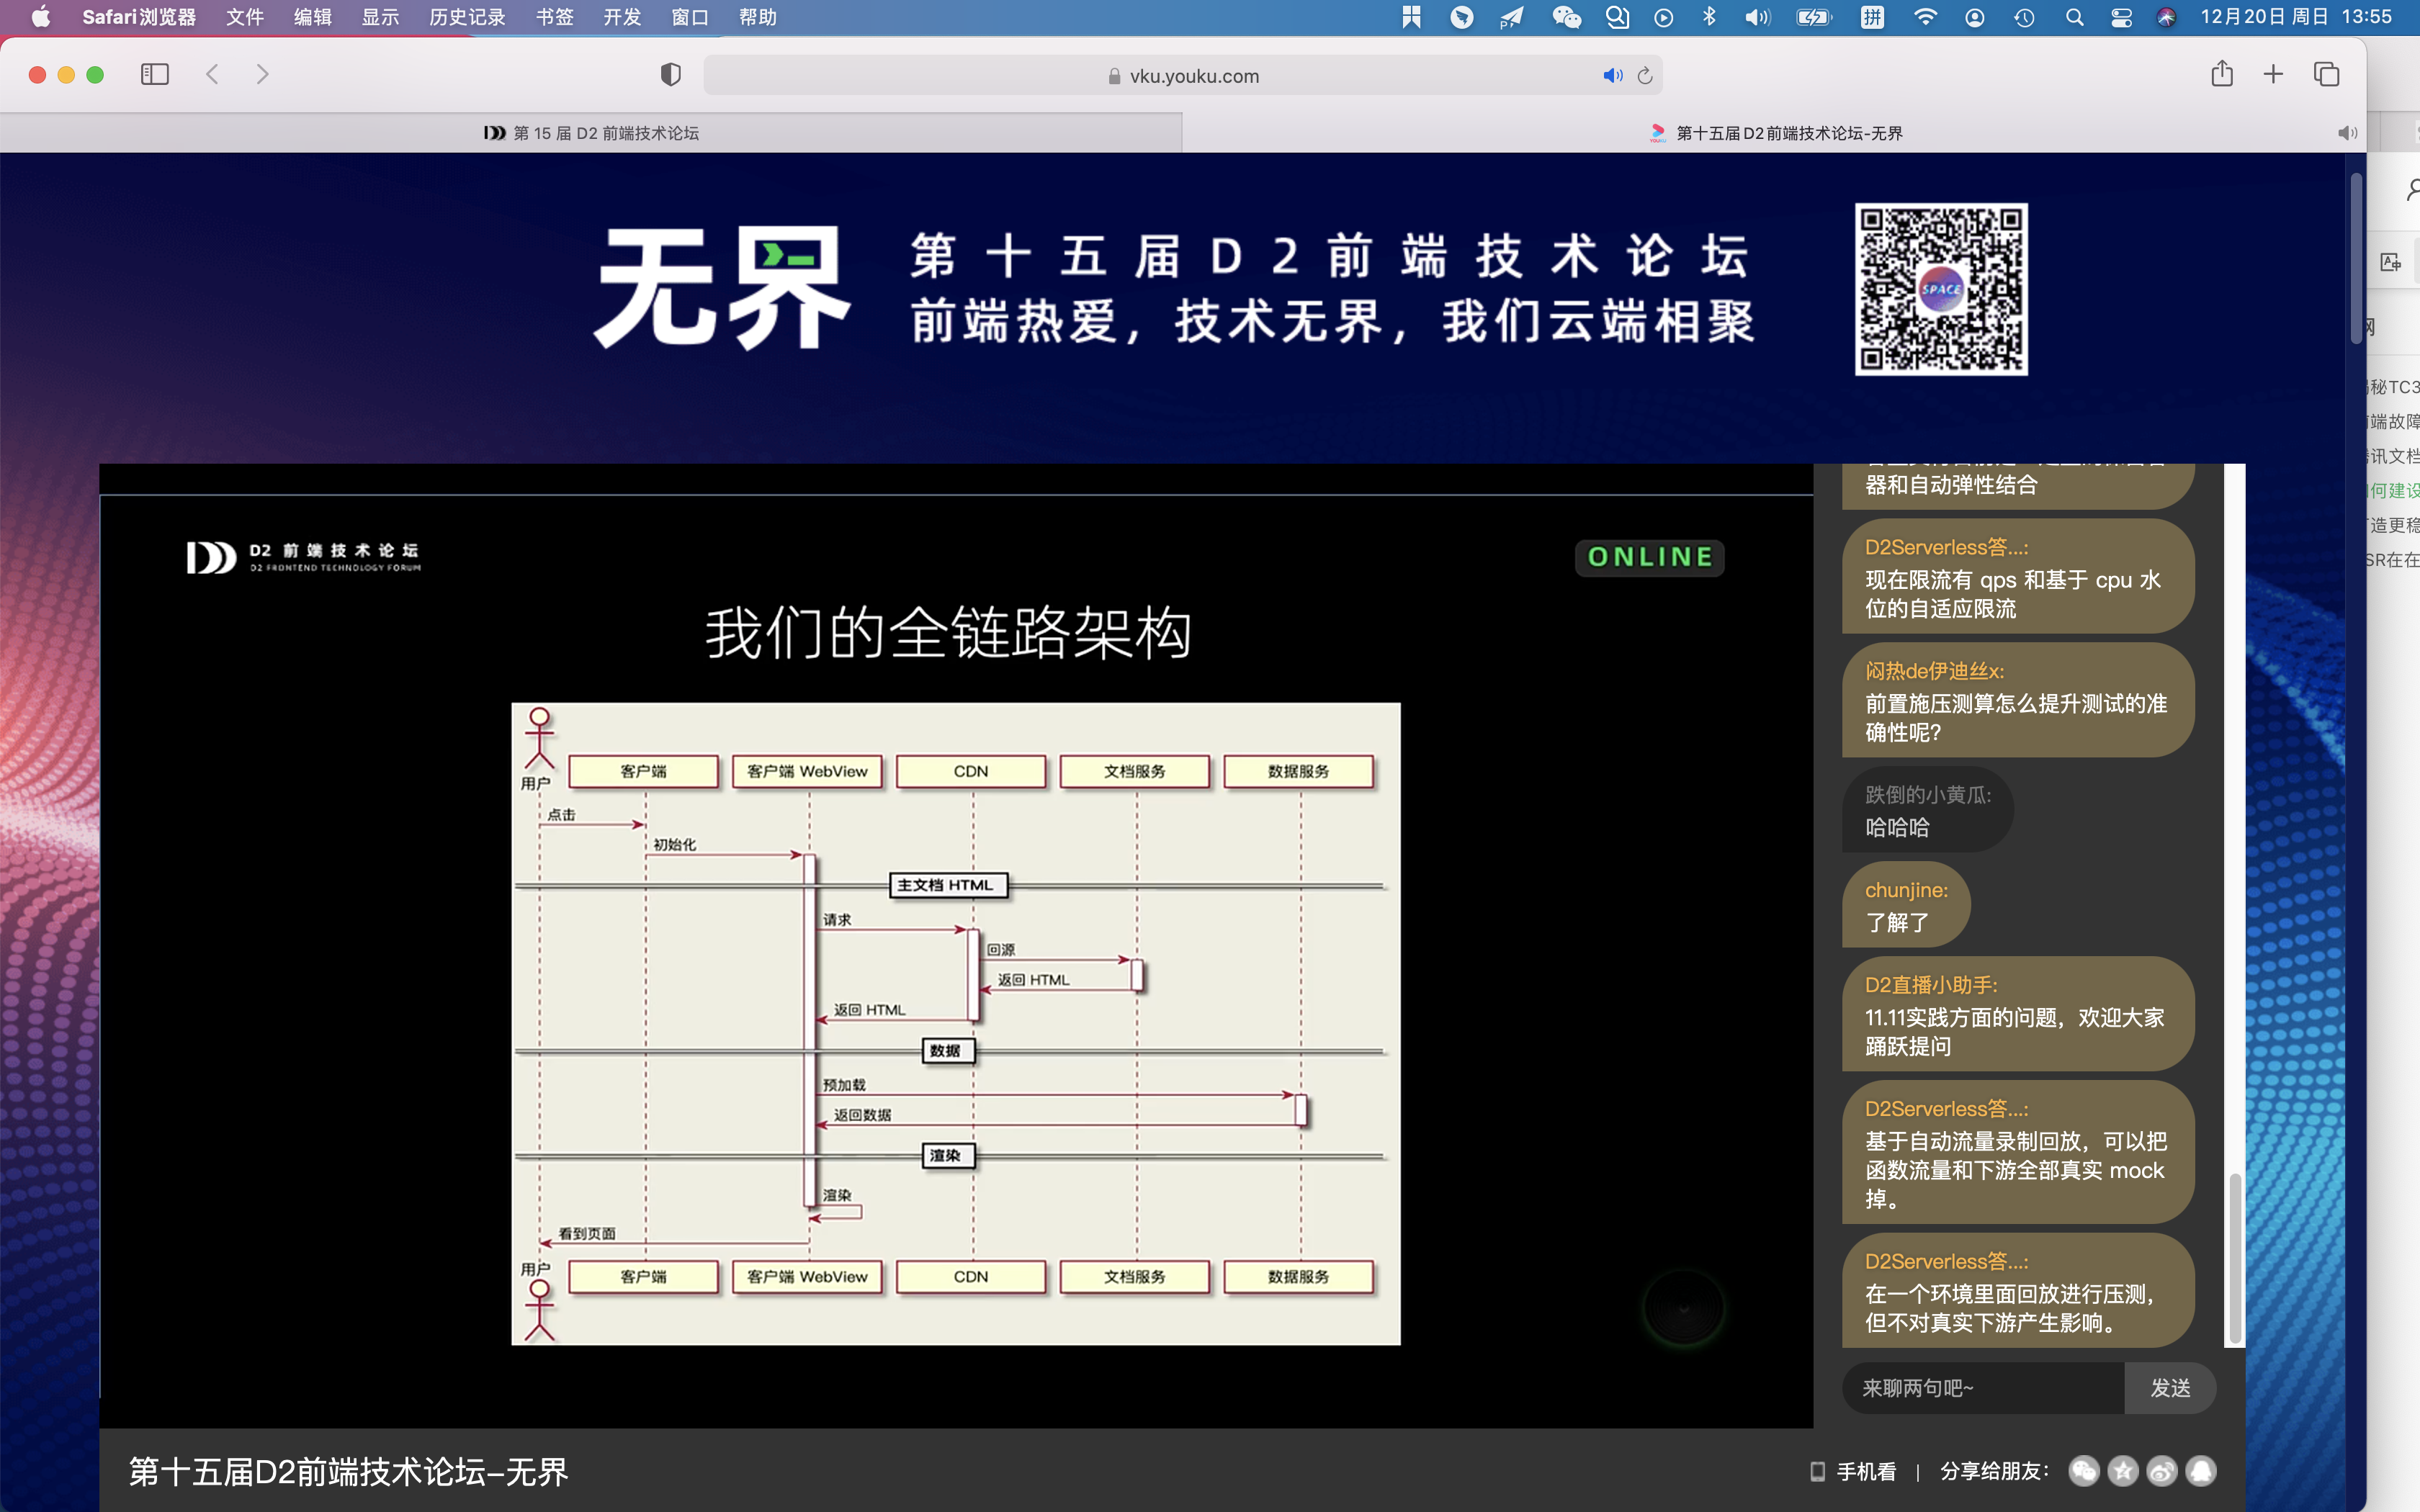
Task: Share to QZone star icon
Action: pyautogui.click(x=2123, y=1470)
